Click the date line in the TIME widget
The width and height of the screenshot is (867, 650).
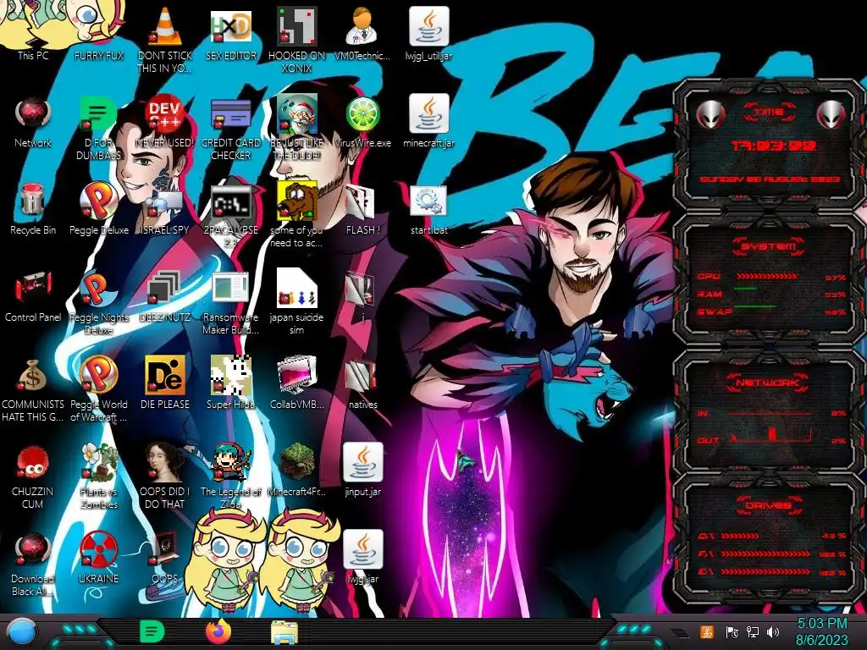tap(769, 179)
